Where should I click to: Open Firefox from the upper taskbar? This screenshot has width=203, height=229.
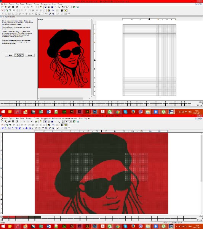pos(133,112)
